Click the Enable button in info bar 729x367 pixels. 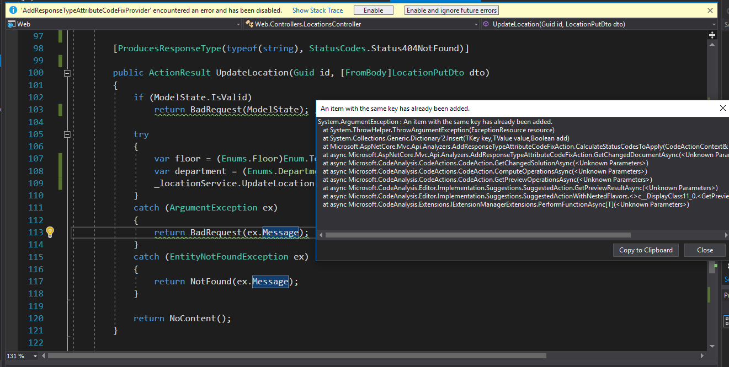tap(374, 10)
